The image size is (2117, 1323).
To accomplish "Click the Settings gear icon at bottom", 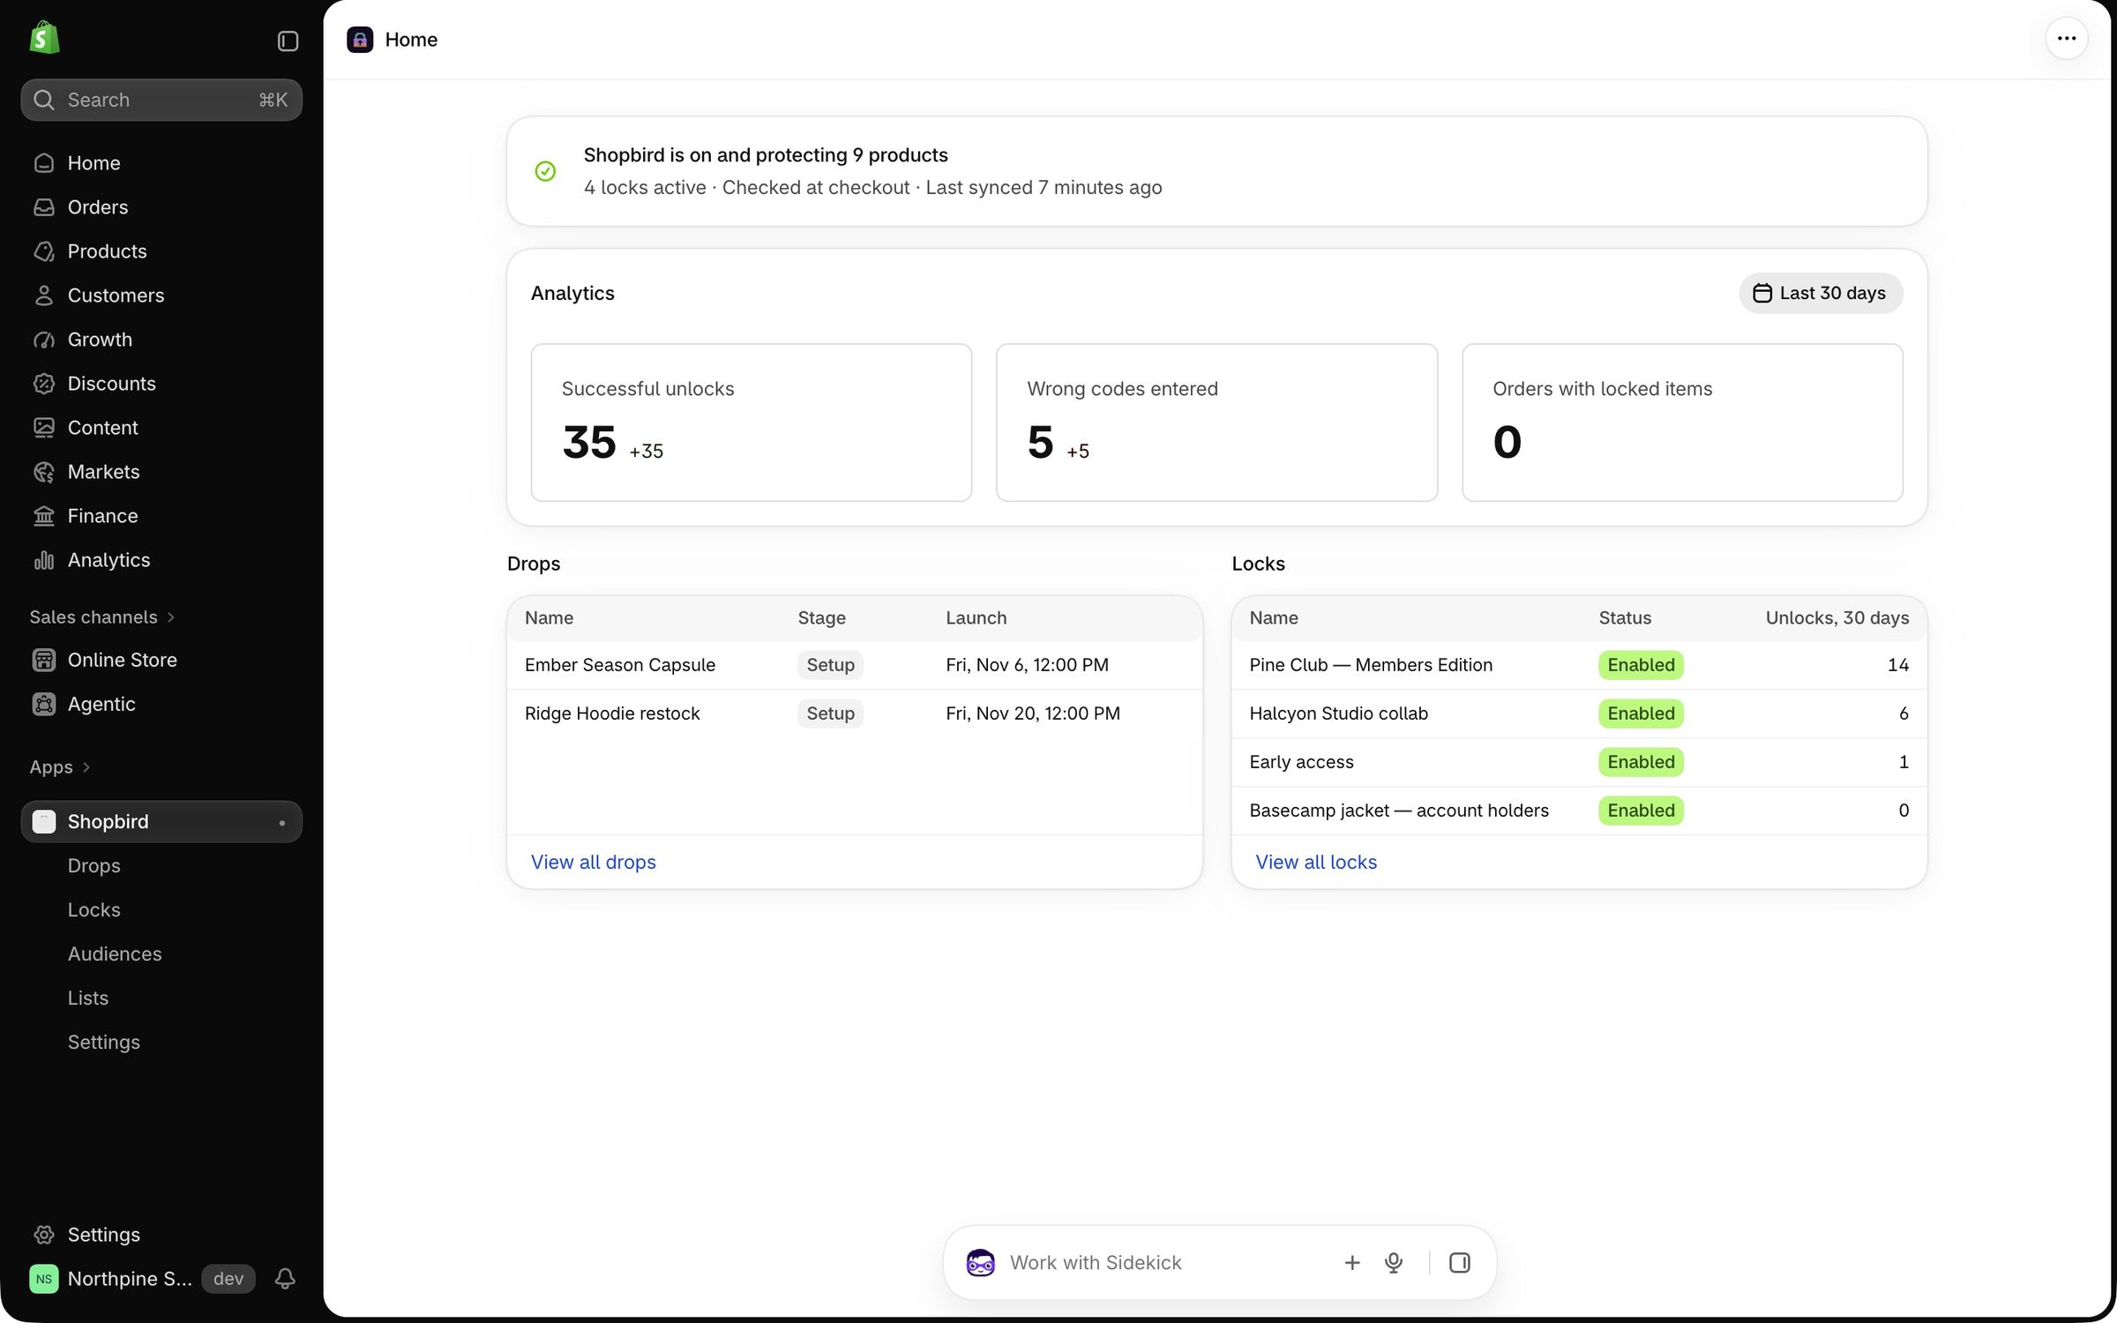I will [44, 1235].
